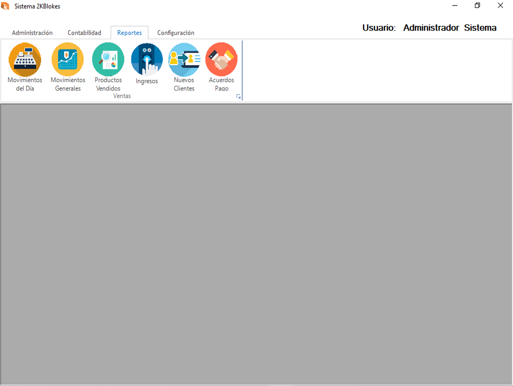
Task: Select the Ingresos report icon
Action: pos(147,59)
